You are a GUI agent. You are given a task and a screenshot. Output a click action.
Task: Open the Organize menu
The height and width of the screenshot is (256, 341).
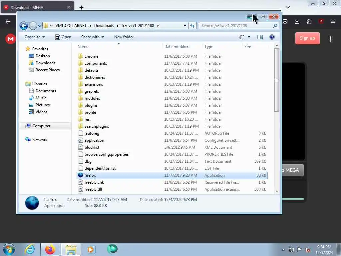pos(34,37)
